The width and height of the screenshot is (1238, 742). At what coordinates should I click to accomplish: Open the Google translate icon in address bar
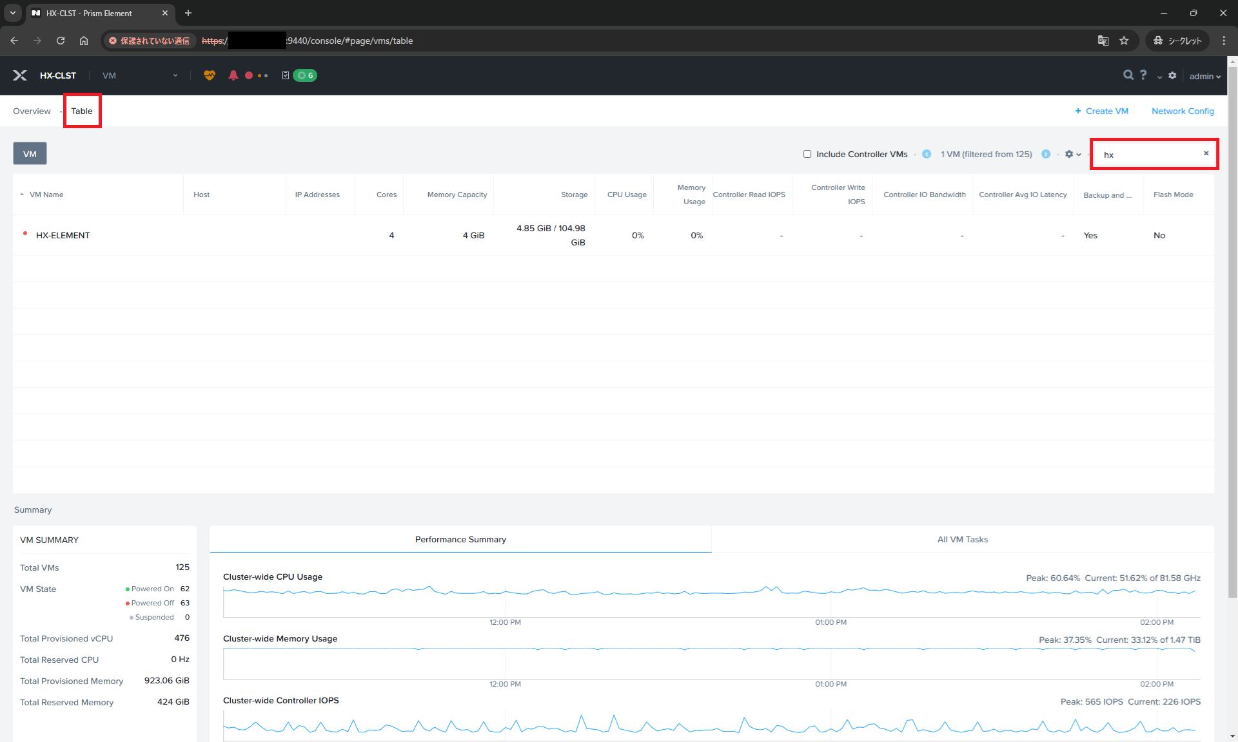(1103, 41)
